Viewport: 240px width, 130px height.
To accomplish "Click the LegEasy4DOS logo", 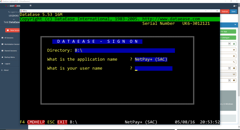I will point(12,6).
